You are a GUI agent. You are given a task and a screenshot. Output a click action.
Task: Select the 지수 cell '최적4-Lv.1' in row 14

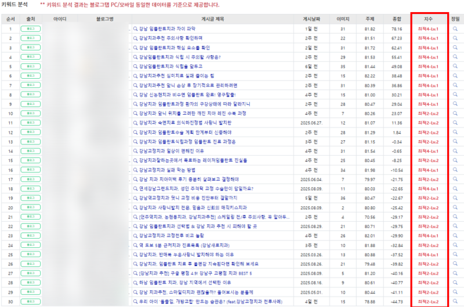(428, 151)
